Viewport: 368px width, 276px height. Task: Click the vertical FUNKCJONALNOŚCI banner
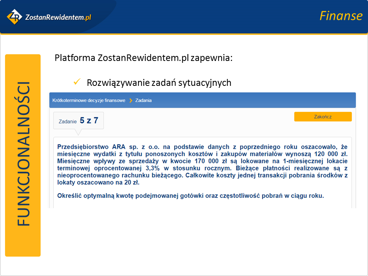tap(23, 155)
